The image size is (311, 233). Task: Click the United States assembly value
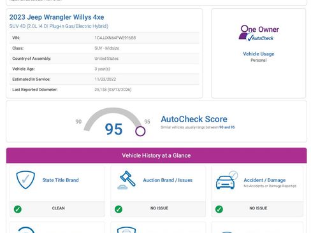[x=106, y=59]
